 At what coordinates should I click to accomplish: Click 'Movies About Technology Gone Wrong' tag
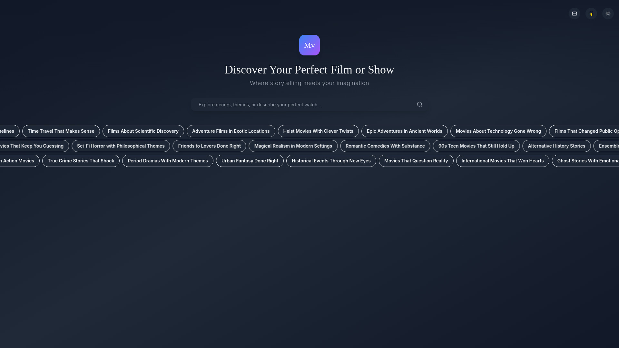(498, 131)
